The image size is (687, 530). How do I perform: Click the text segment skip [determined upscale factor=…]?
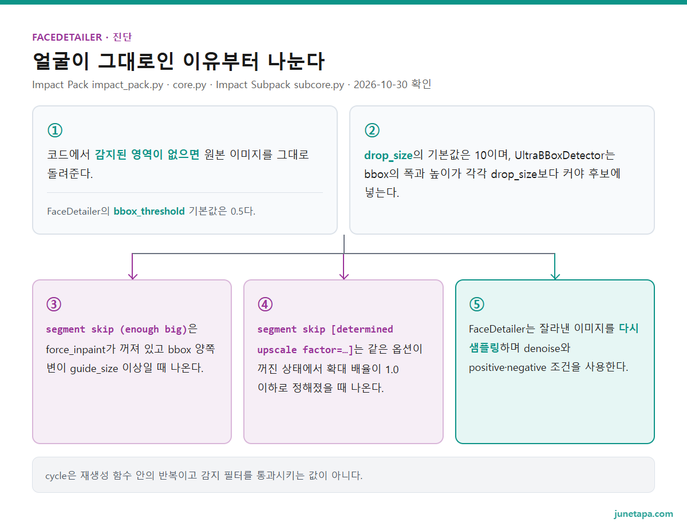pos(325,339)
